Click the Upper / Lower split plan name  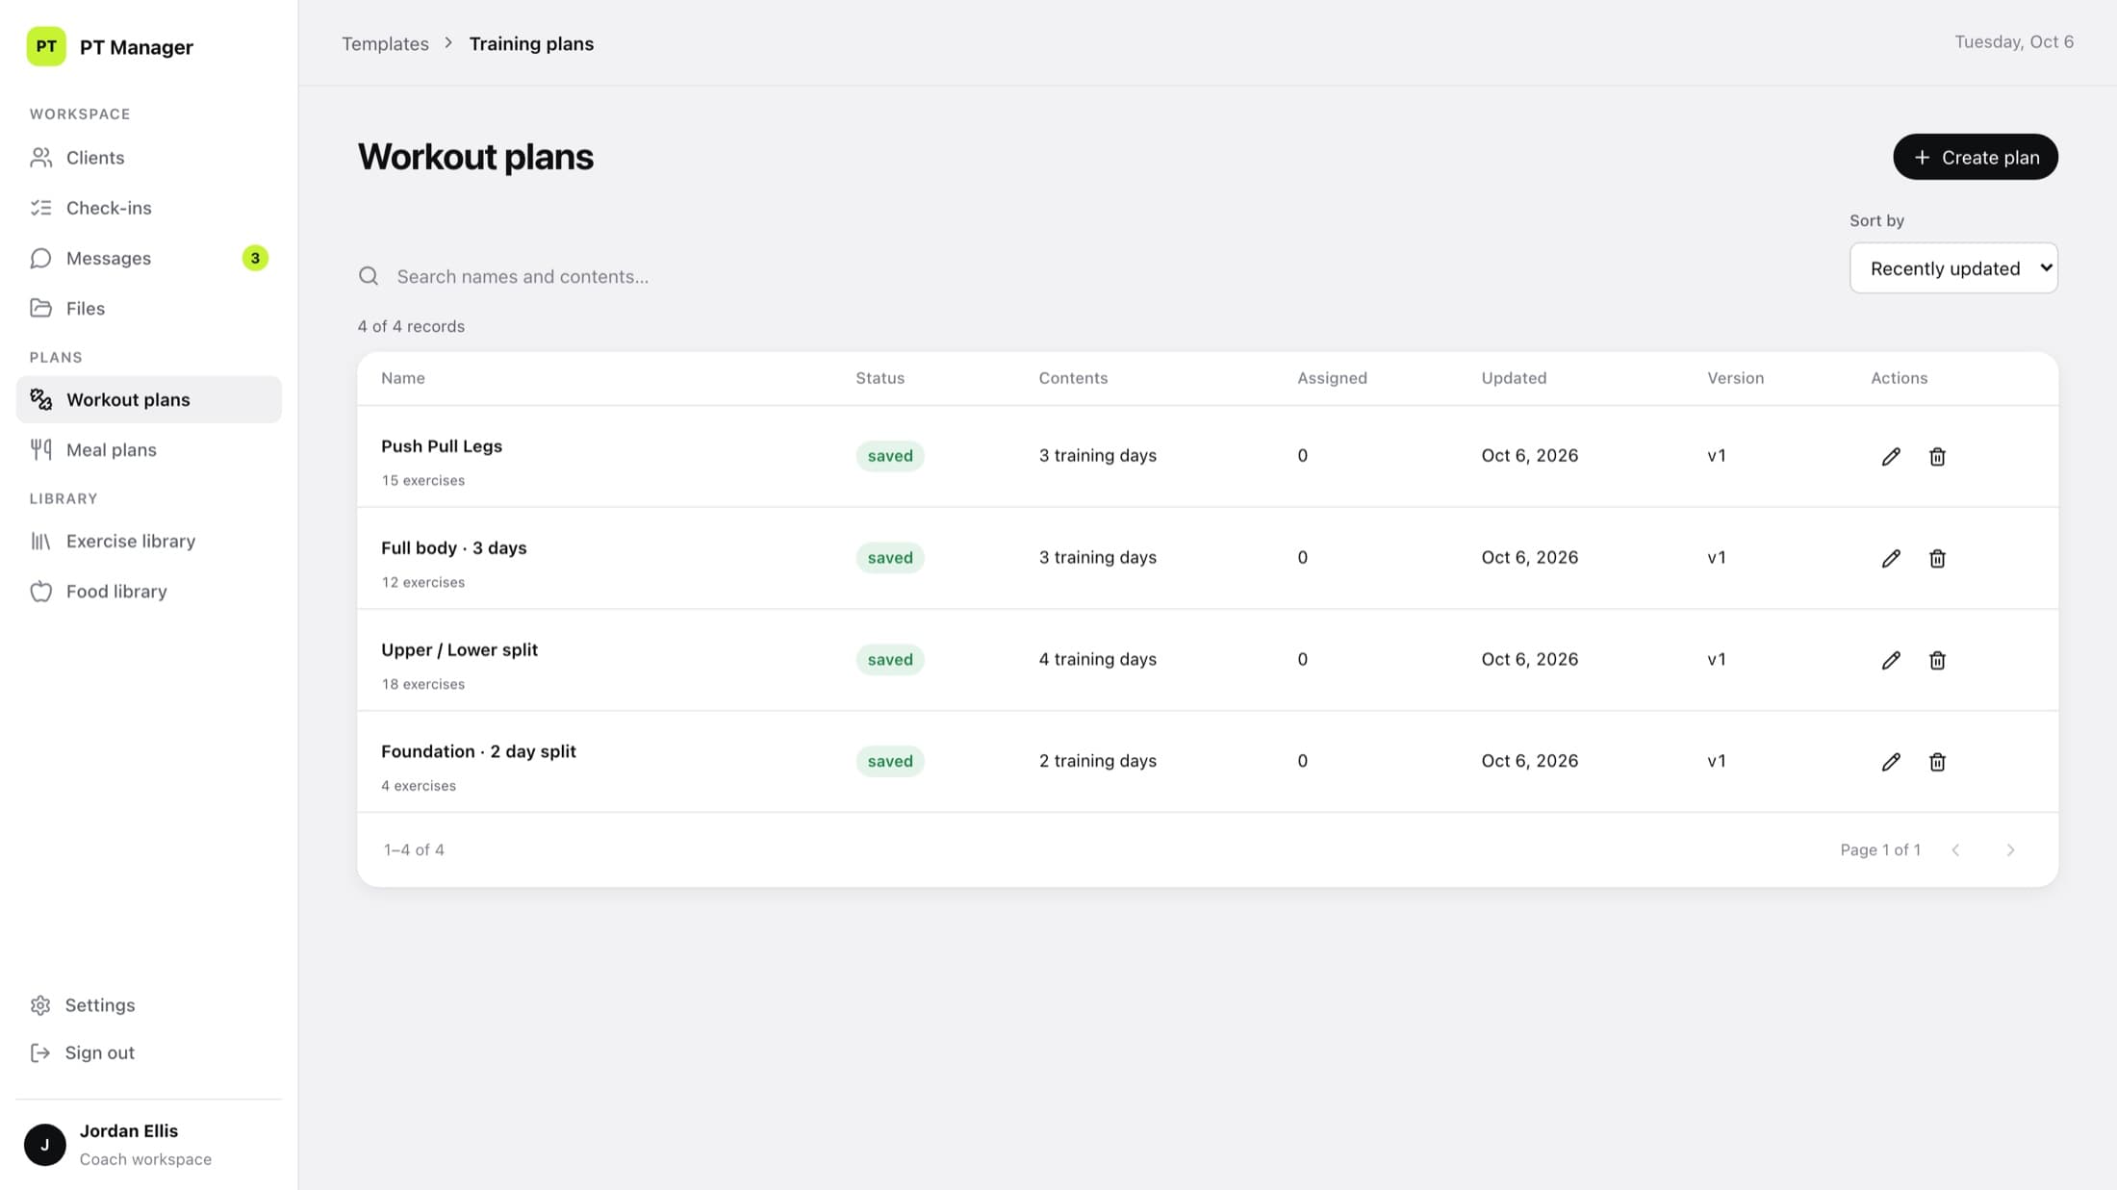[459, 649]
